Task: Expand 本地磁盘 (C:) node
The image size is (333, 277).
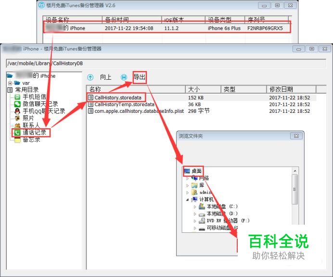Action: pyautogui.click(x=195, y=206)
